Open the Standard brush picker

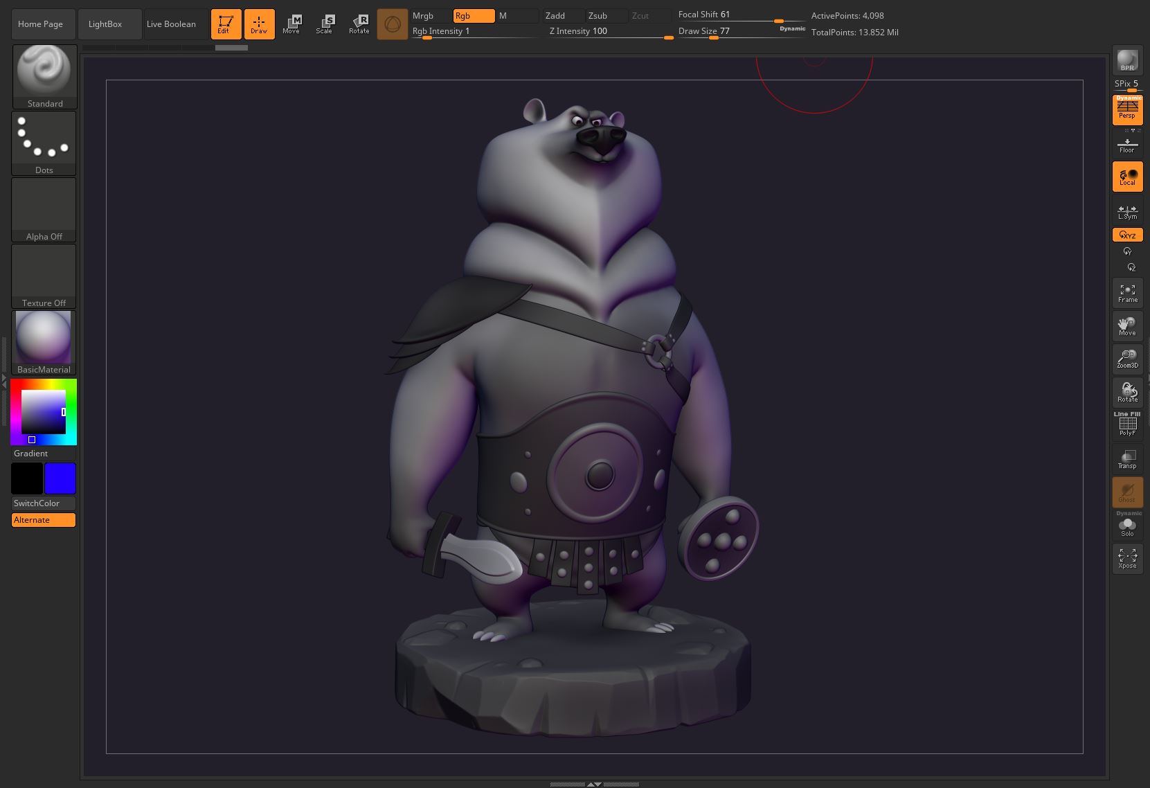click(x=44, y=77)
